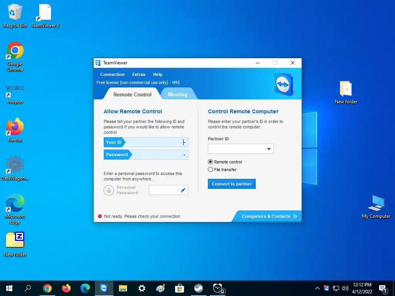395x296 pixels.
Task: Open the volume control in system tray
Action: (345, 288)
